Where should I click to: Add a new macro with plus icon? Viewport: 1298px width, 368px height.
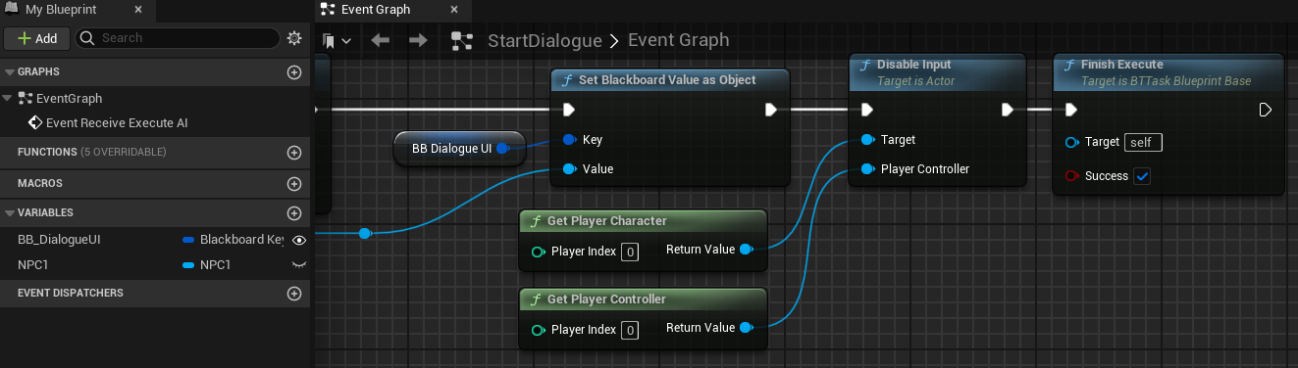click(x=293, y=184)
